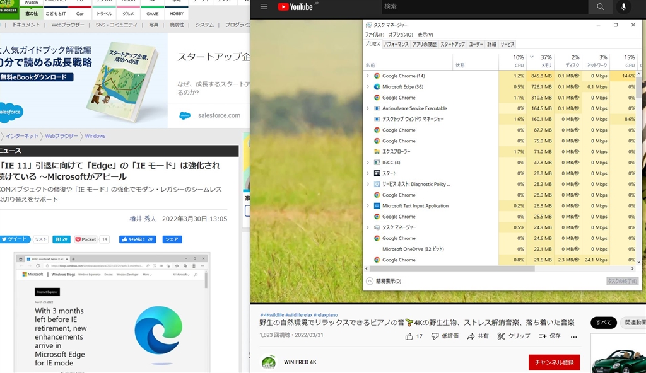The image size is (646, 373).
Task: Open the WINIFRED 4K channel name link
Action: 300,362
